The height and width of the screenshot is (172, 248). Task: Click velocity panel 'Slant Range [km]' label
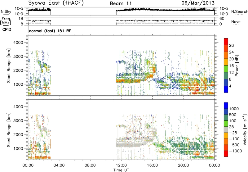pos(9,130)
